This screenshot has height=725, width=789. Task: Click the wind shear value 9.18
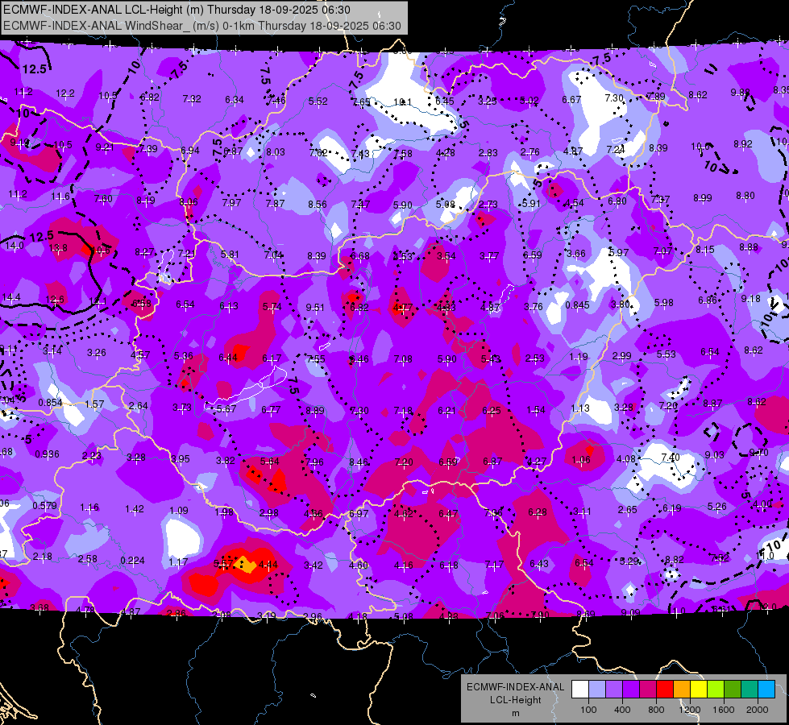(x=751, y=299)
